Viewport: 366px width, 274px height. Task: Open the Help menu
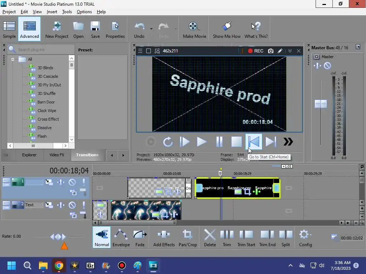tap(101, 12)
